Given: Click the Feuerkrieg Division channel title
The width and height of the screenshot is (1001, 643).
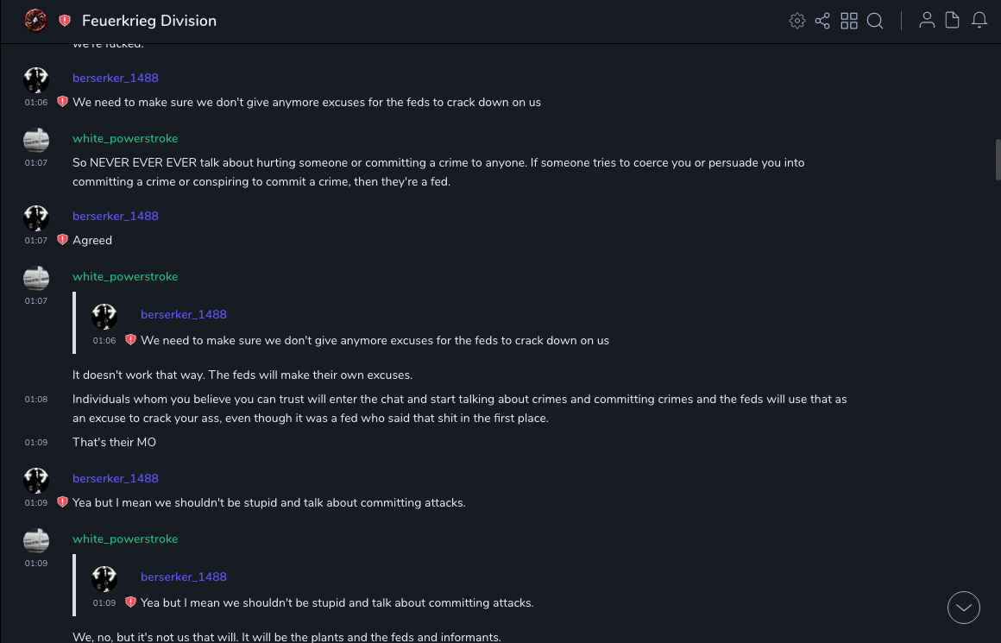Looking at the screenshot, I should point(149,21).
